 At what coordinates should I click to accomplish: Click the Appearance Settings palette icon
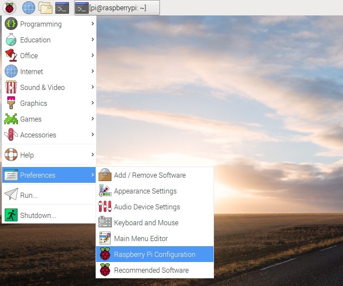coord(105,191)
